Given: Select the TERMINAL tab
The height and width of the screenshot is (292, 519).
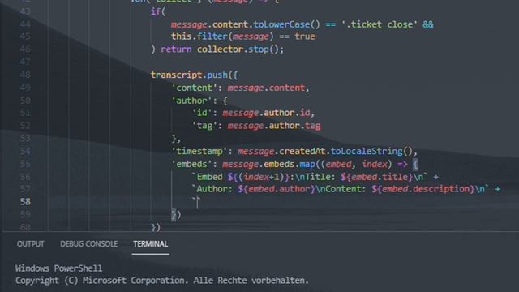Looking at the screenshot, I should click(150, 243).
